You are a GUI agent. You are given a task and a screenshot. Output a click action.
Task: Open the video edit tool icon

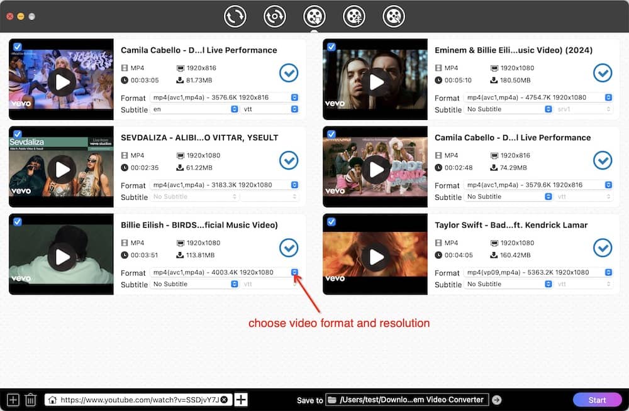click(394, 16)
